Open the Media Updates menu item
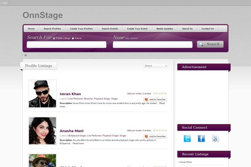 point(165,29)
